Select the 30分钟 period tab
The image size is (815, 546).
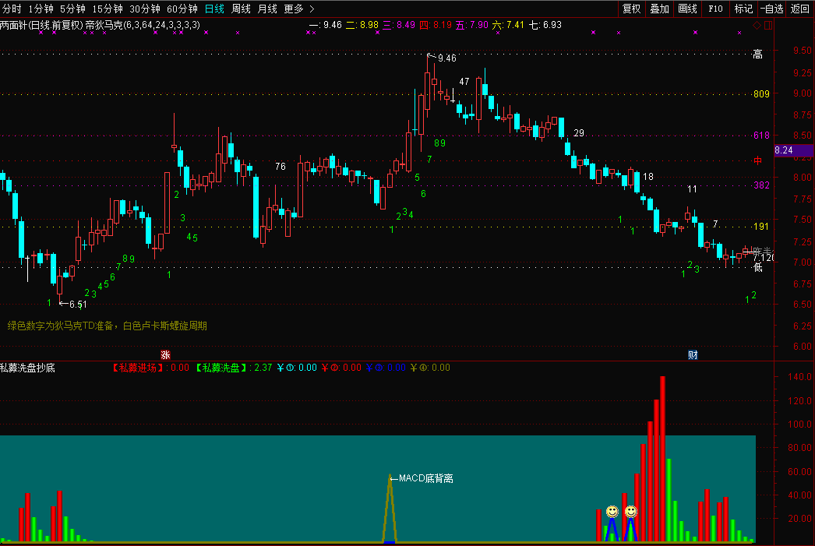pos(145,9)
